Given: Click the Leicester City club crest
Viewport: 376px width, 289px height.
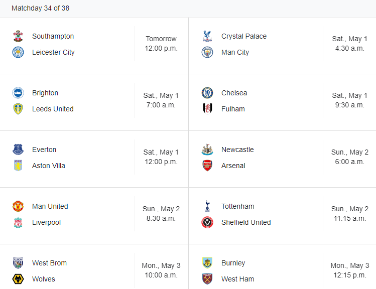Looking at the screenshot, I should (18, 52).
